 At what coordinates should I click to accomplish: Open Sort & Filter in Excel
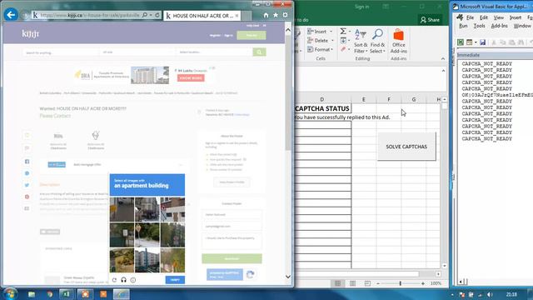[361, 41]
